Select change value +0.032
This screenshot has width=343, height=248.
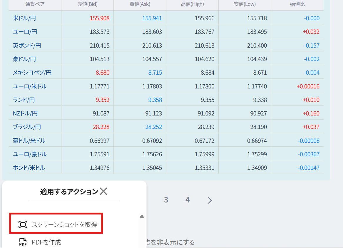(x=311, y=32)
